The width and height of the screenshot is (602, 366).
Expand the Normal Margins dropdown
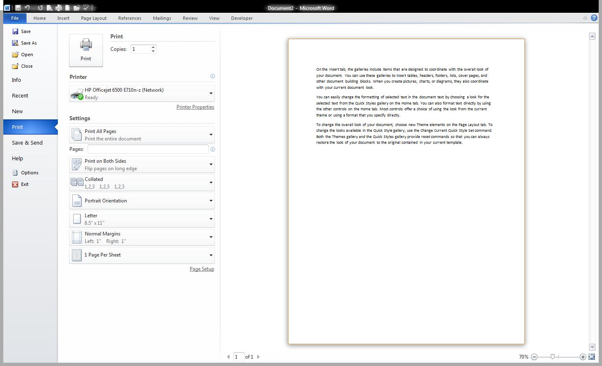coord(210,237)
